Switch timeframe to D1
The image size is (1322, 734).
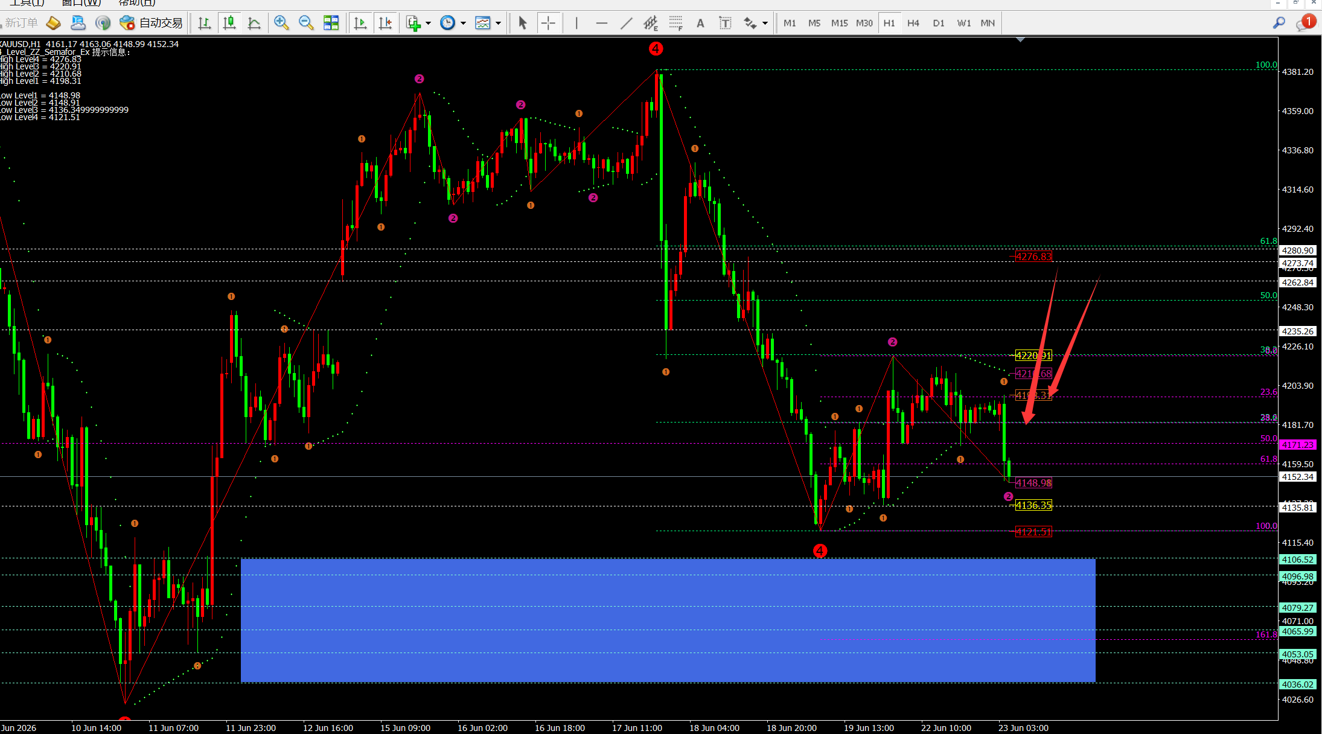click(x=939, y=23)
